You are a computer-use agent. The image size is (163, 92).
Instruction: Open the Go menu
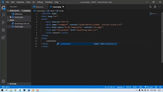pyautogui.click(x=34, y=2)
